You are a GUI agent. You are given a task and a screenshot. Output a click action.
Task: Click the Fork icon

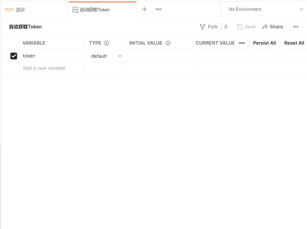pos(202,26)
